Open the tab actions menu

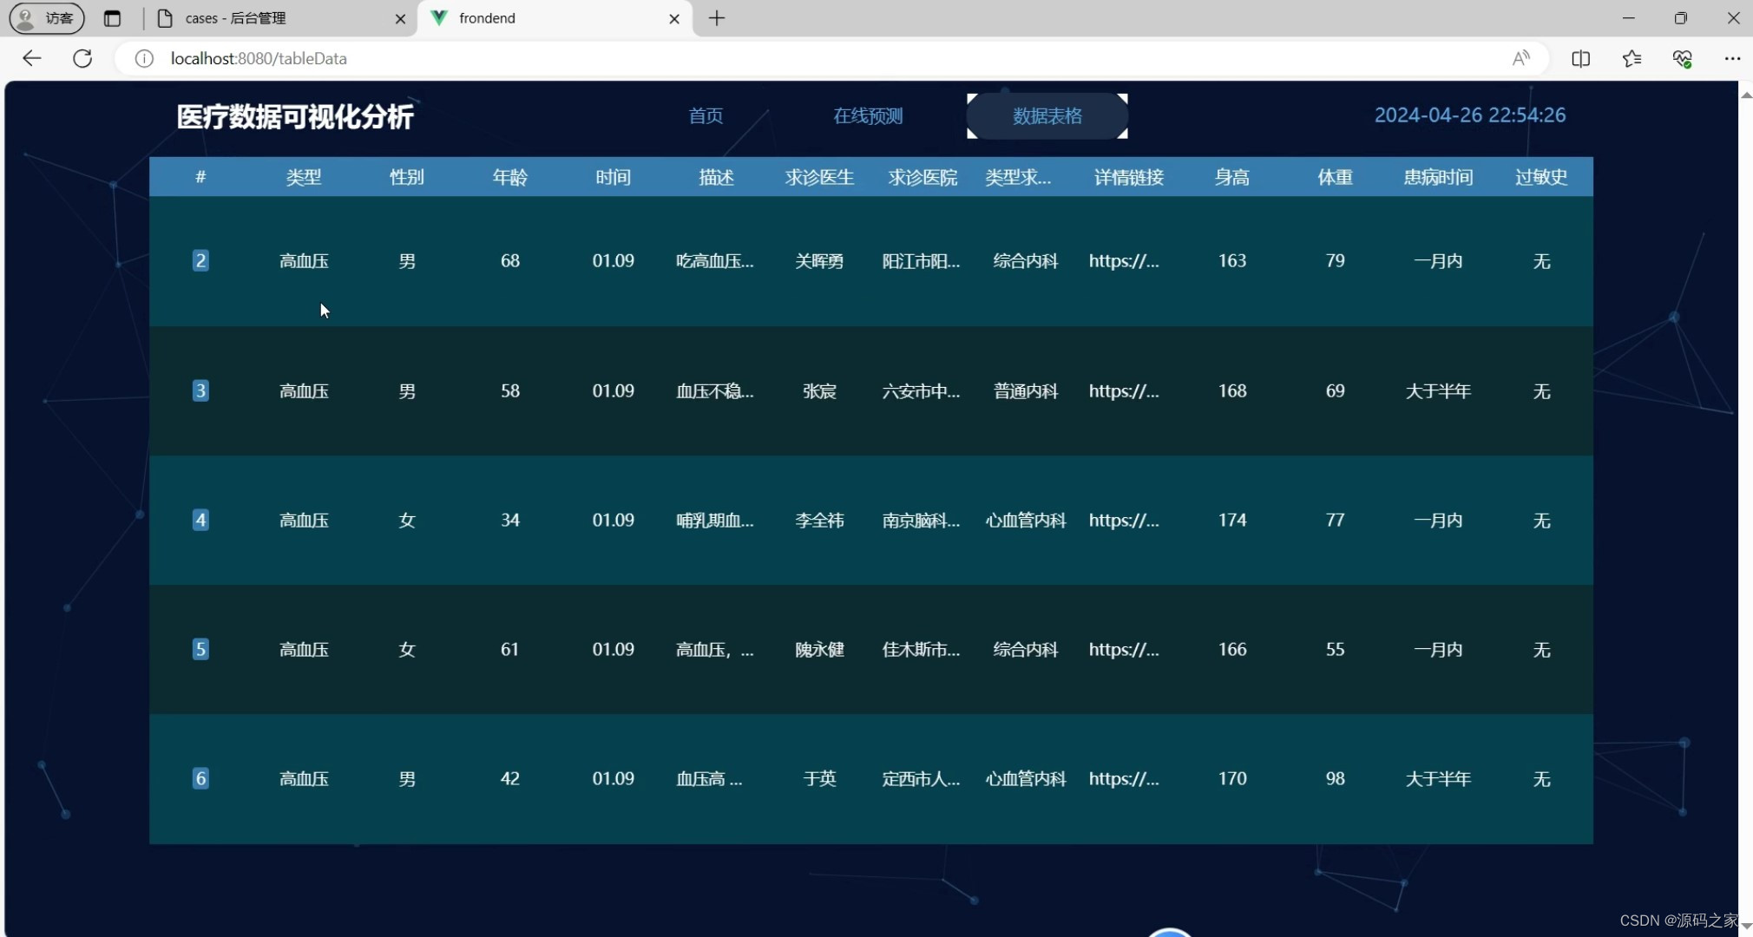(114, 18)
